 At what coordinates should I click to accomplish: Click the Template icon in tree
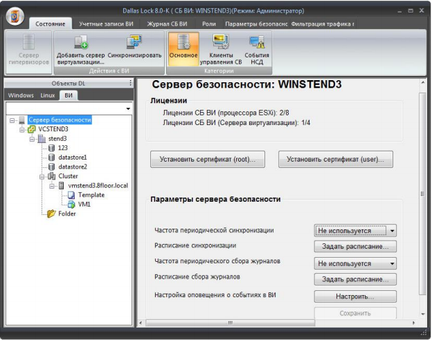pos(71,195)
